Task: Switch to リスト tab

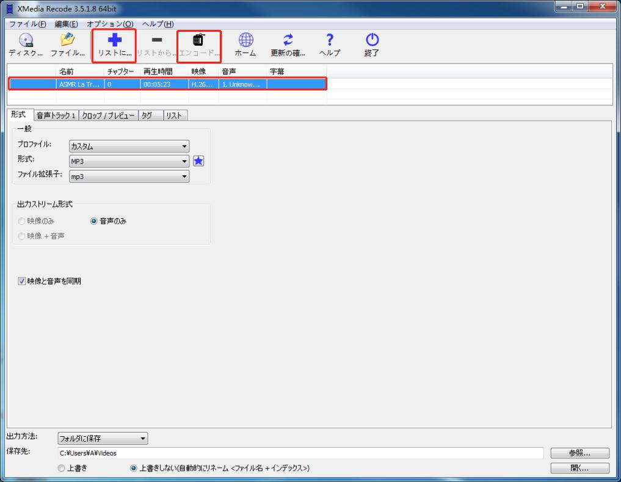Action: tap(174, 115)
